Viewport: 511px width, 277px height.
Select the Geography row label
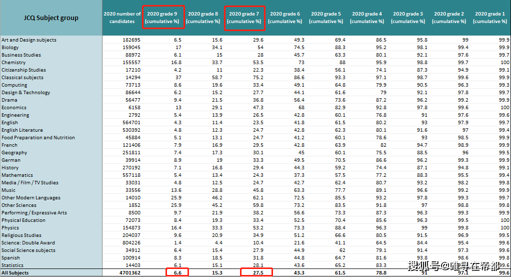14,153
